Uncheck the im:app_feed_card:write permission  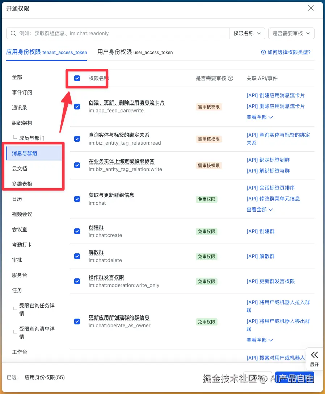pyautogui.click(x=77, y=106)
